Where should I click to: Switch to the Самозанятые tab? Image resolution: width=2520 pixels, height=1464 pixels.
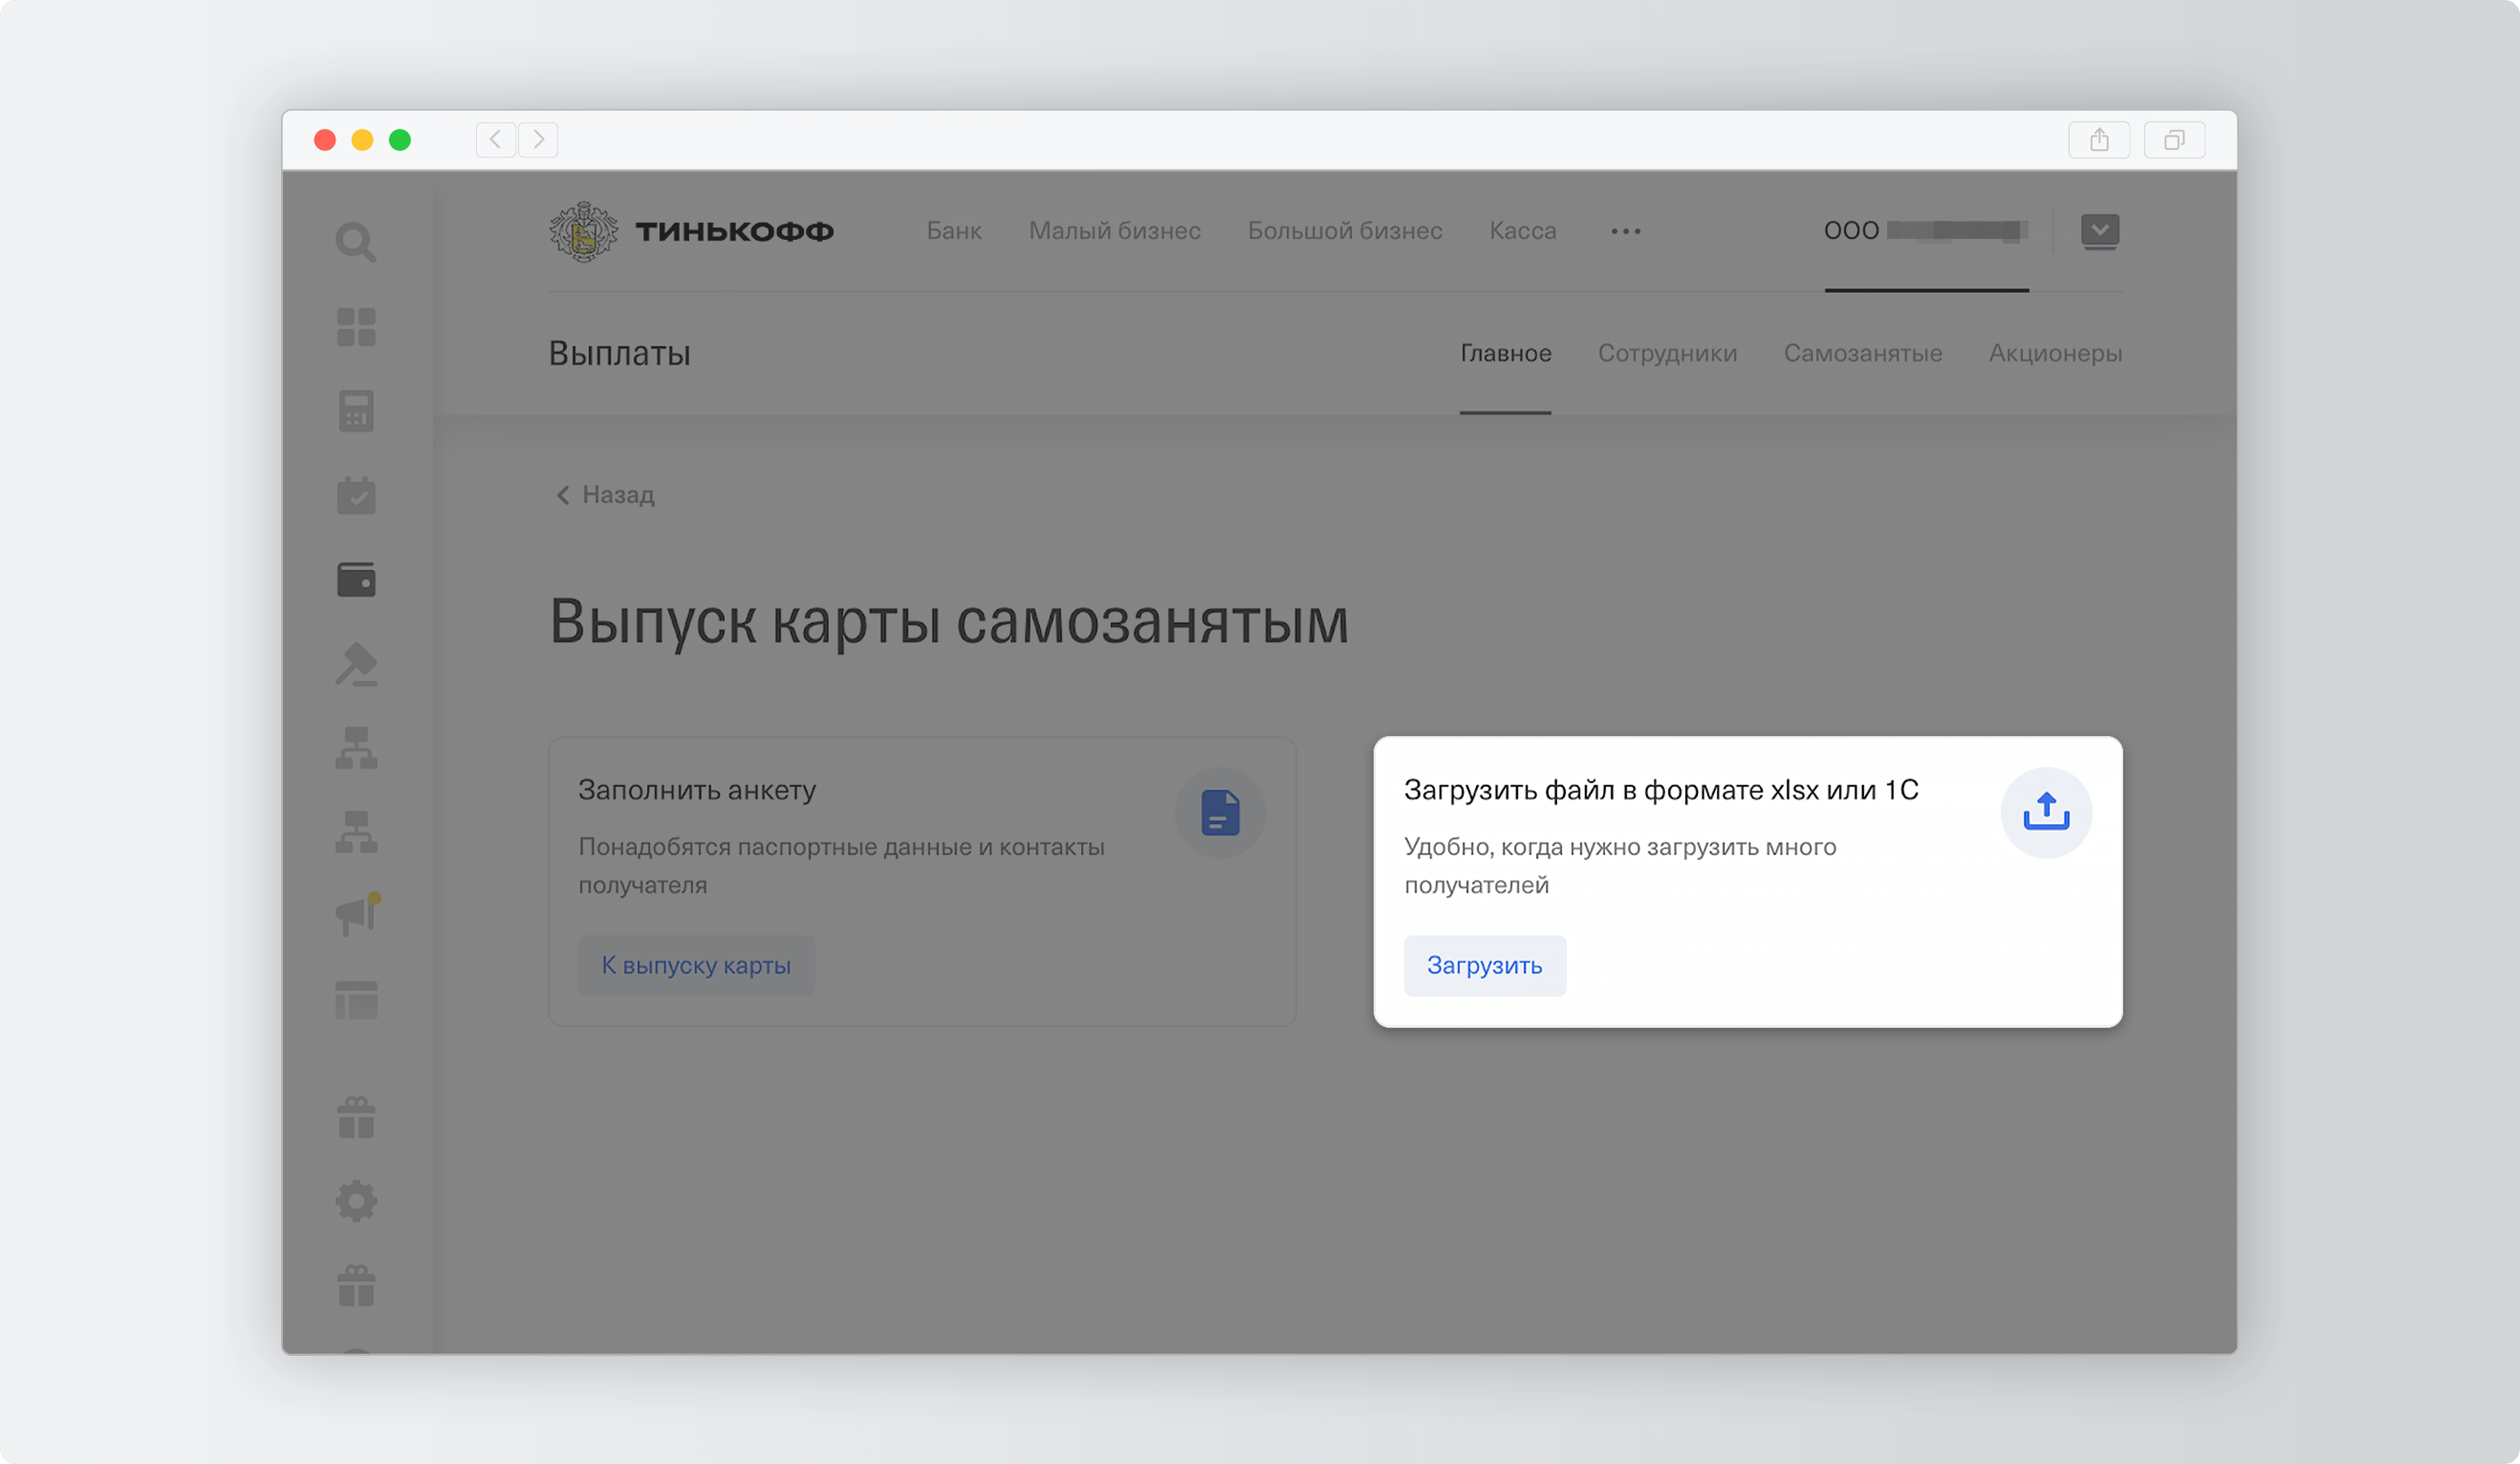coord(1862,353)
